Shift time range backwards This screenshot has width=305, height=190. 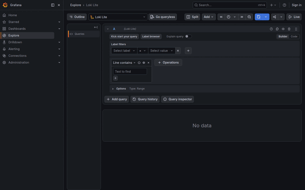221,17
